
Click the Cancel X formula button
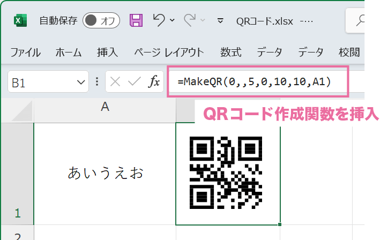click(115, 81)
